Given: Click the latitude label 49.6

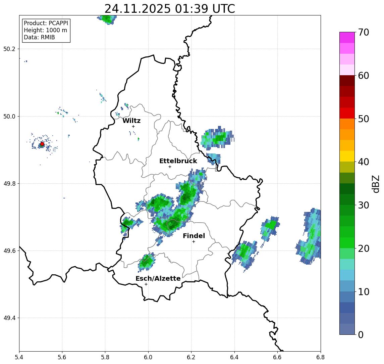Looking at the screenshot, I should coord(9,251).
